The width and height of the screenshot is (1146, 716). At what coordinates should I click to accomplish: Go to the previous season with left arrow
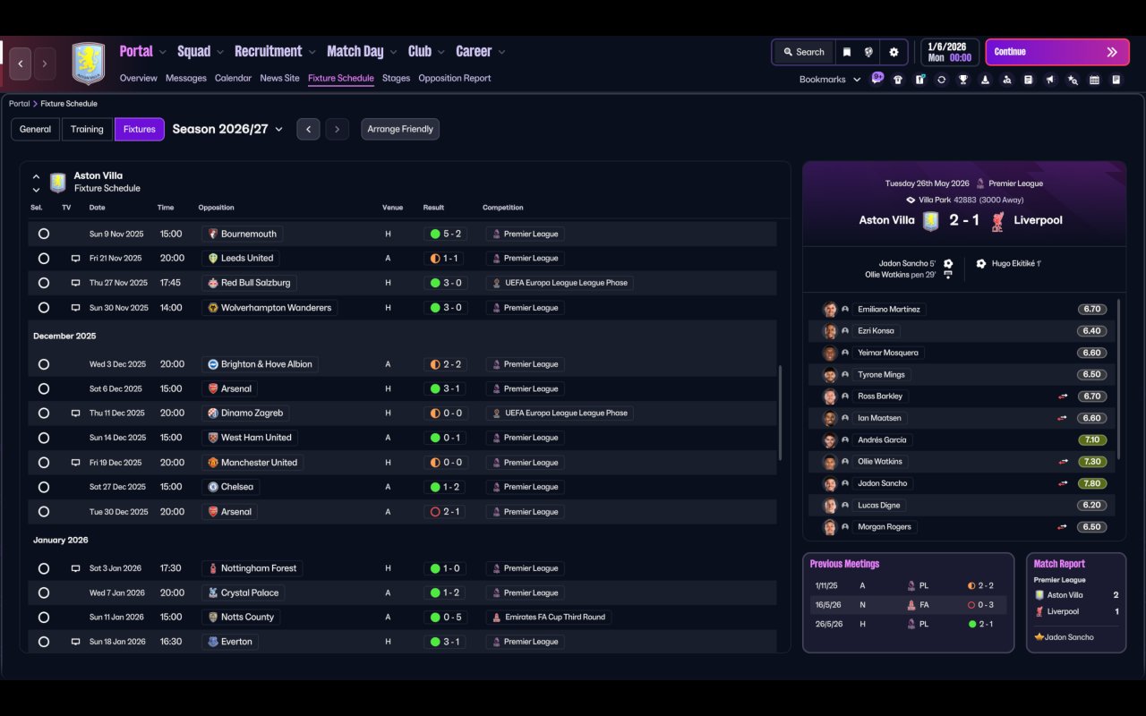tap(308, 129)
